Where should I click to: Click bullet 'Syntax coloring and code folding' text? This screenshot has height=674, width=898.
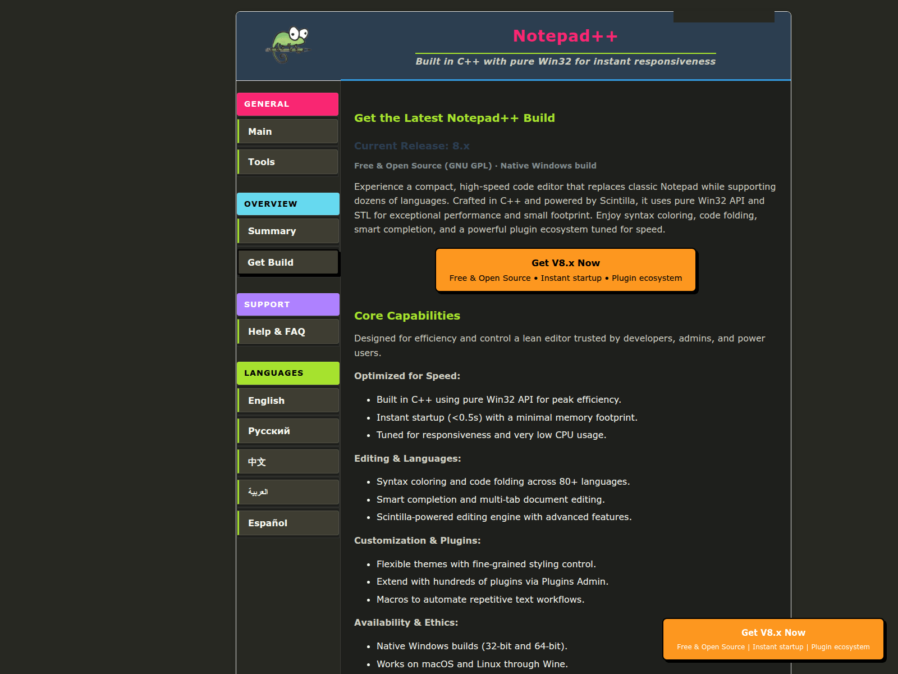(503, 481)
